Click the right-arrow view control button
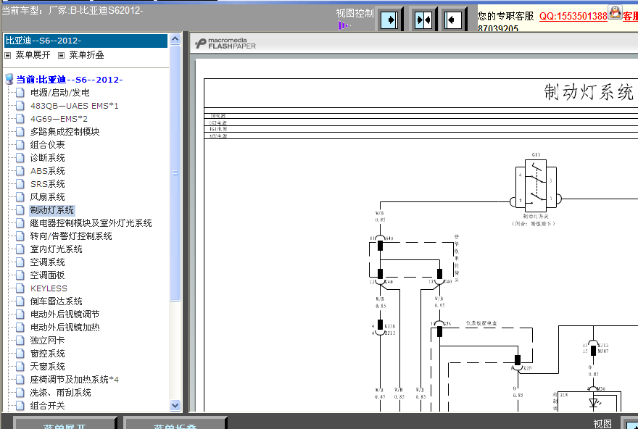638x429 pixels. pyautogui.click(x=389, y=20)
